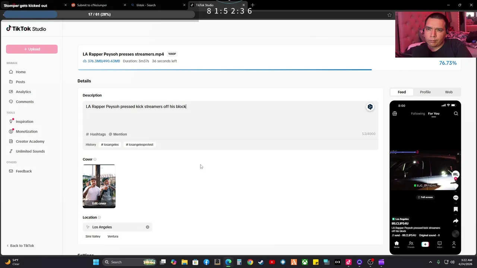This screenshot has width=477, height=268.
Task: Click the Hashtags button
Action: 96,134
